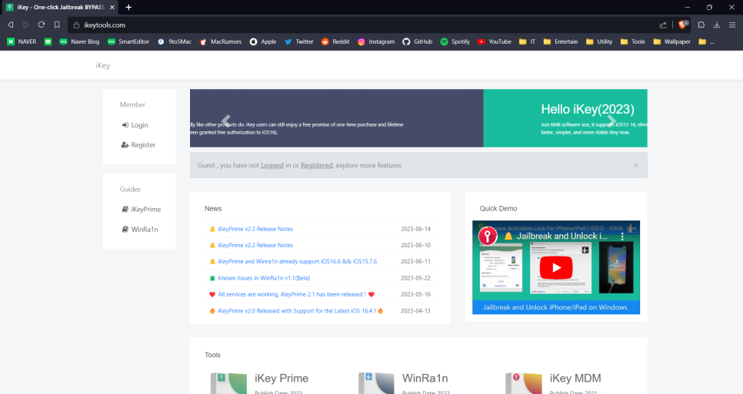The width and height of the screenshot is (743, 394).
Task: Open the video's three-dot options menu
Action: [622, 236]
